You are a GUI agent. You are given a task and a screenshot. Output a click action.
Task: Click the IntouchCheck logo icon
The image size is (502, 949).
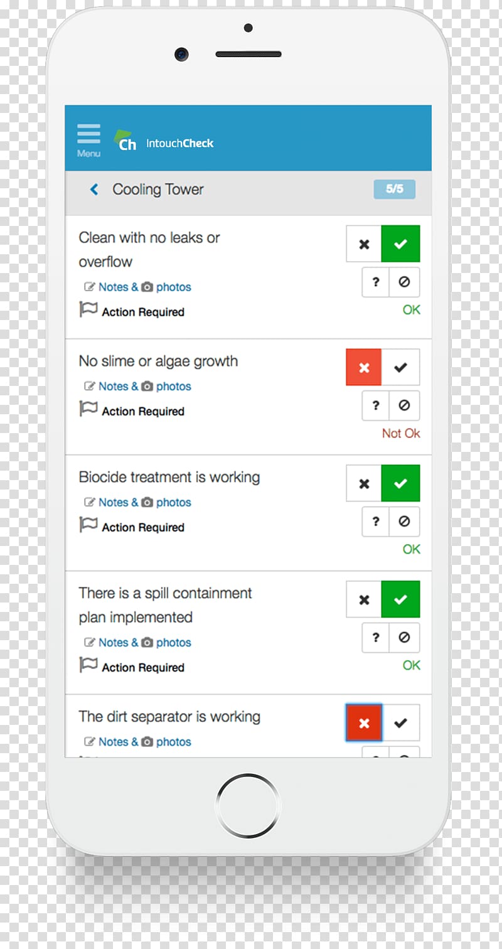coord(124,141)
